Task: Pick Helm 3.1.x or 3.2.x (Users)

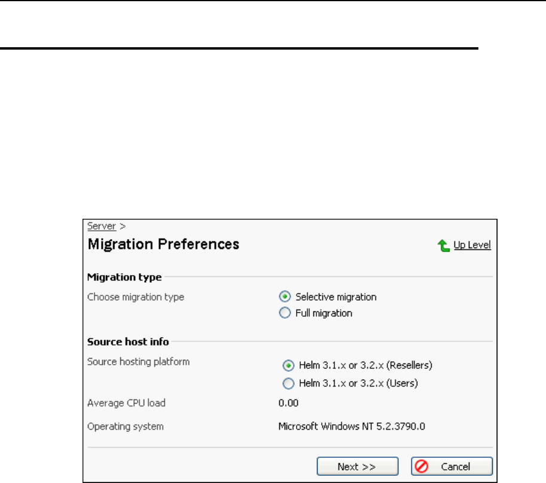Action: tap(288, 383)
